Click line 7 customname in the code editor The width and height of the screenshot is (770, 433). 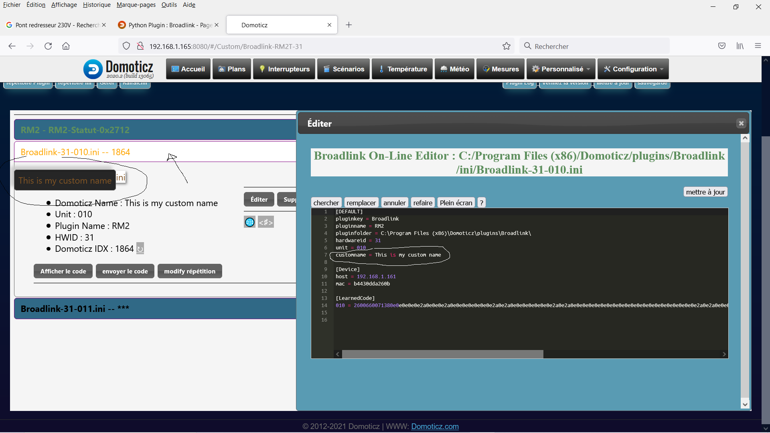tap(388, 255)
